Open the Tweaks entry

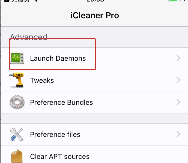94,80
